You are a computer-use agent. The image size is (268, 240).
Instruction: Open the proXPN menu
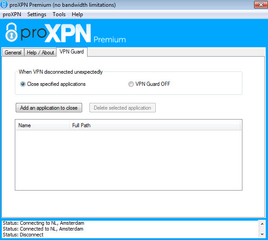click(x=12, y=14)
